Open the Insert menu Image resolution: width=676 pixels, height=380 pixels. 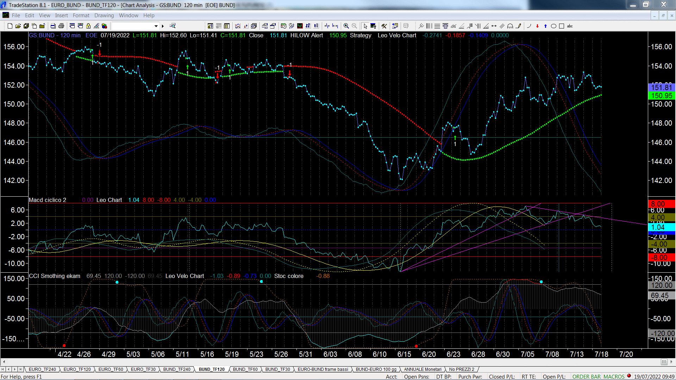[61, 15]
